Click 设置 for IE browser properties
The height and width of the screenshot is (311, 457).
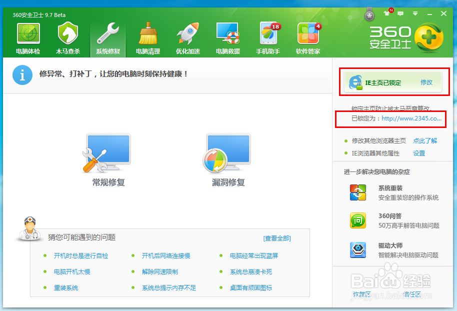pyautogui.click(x=419, y=153)
